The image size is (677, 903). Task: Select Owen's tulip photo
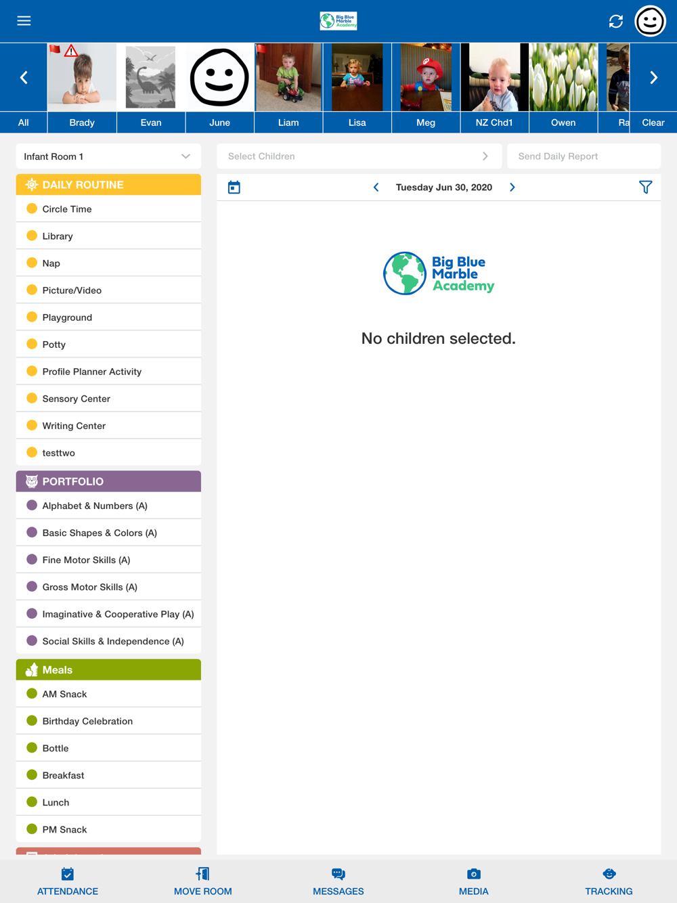(x=563, y=77)
